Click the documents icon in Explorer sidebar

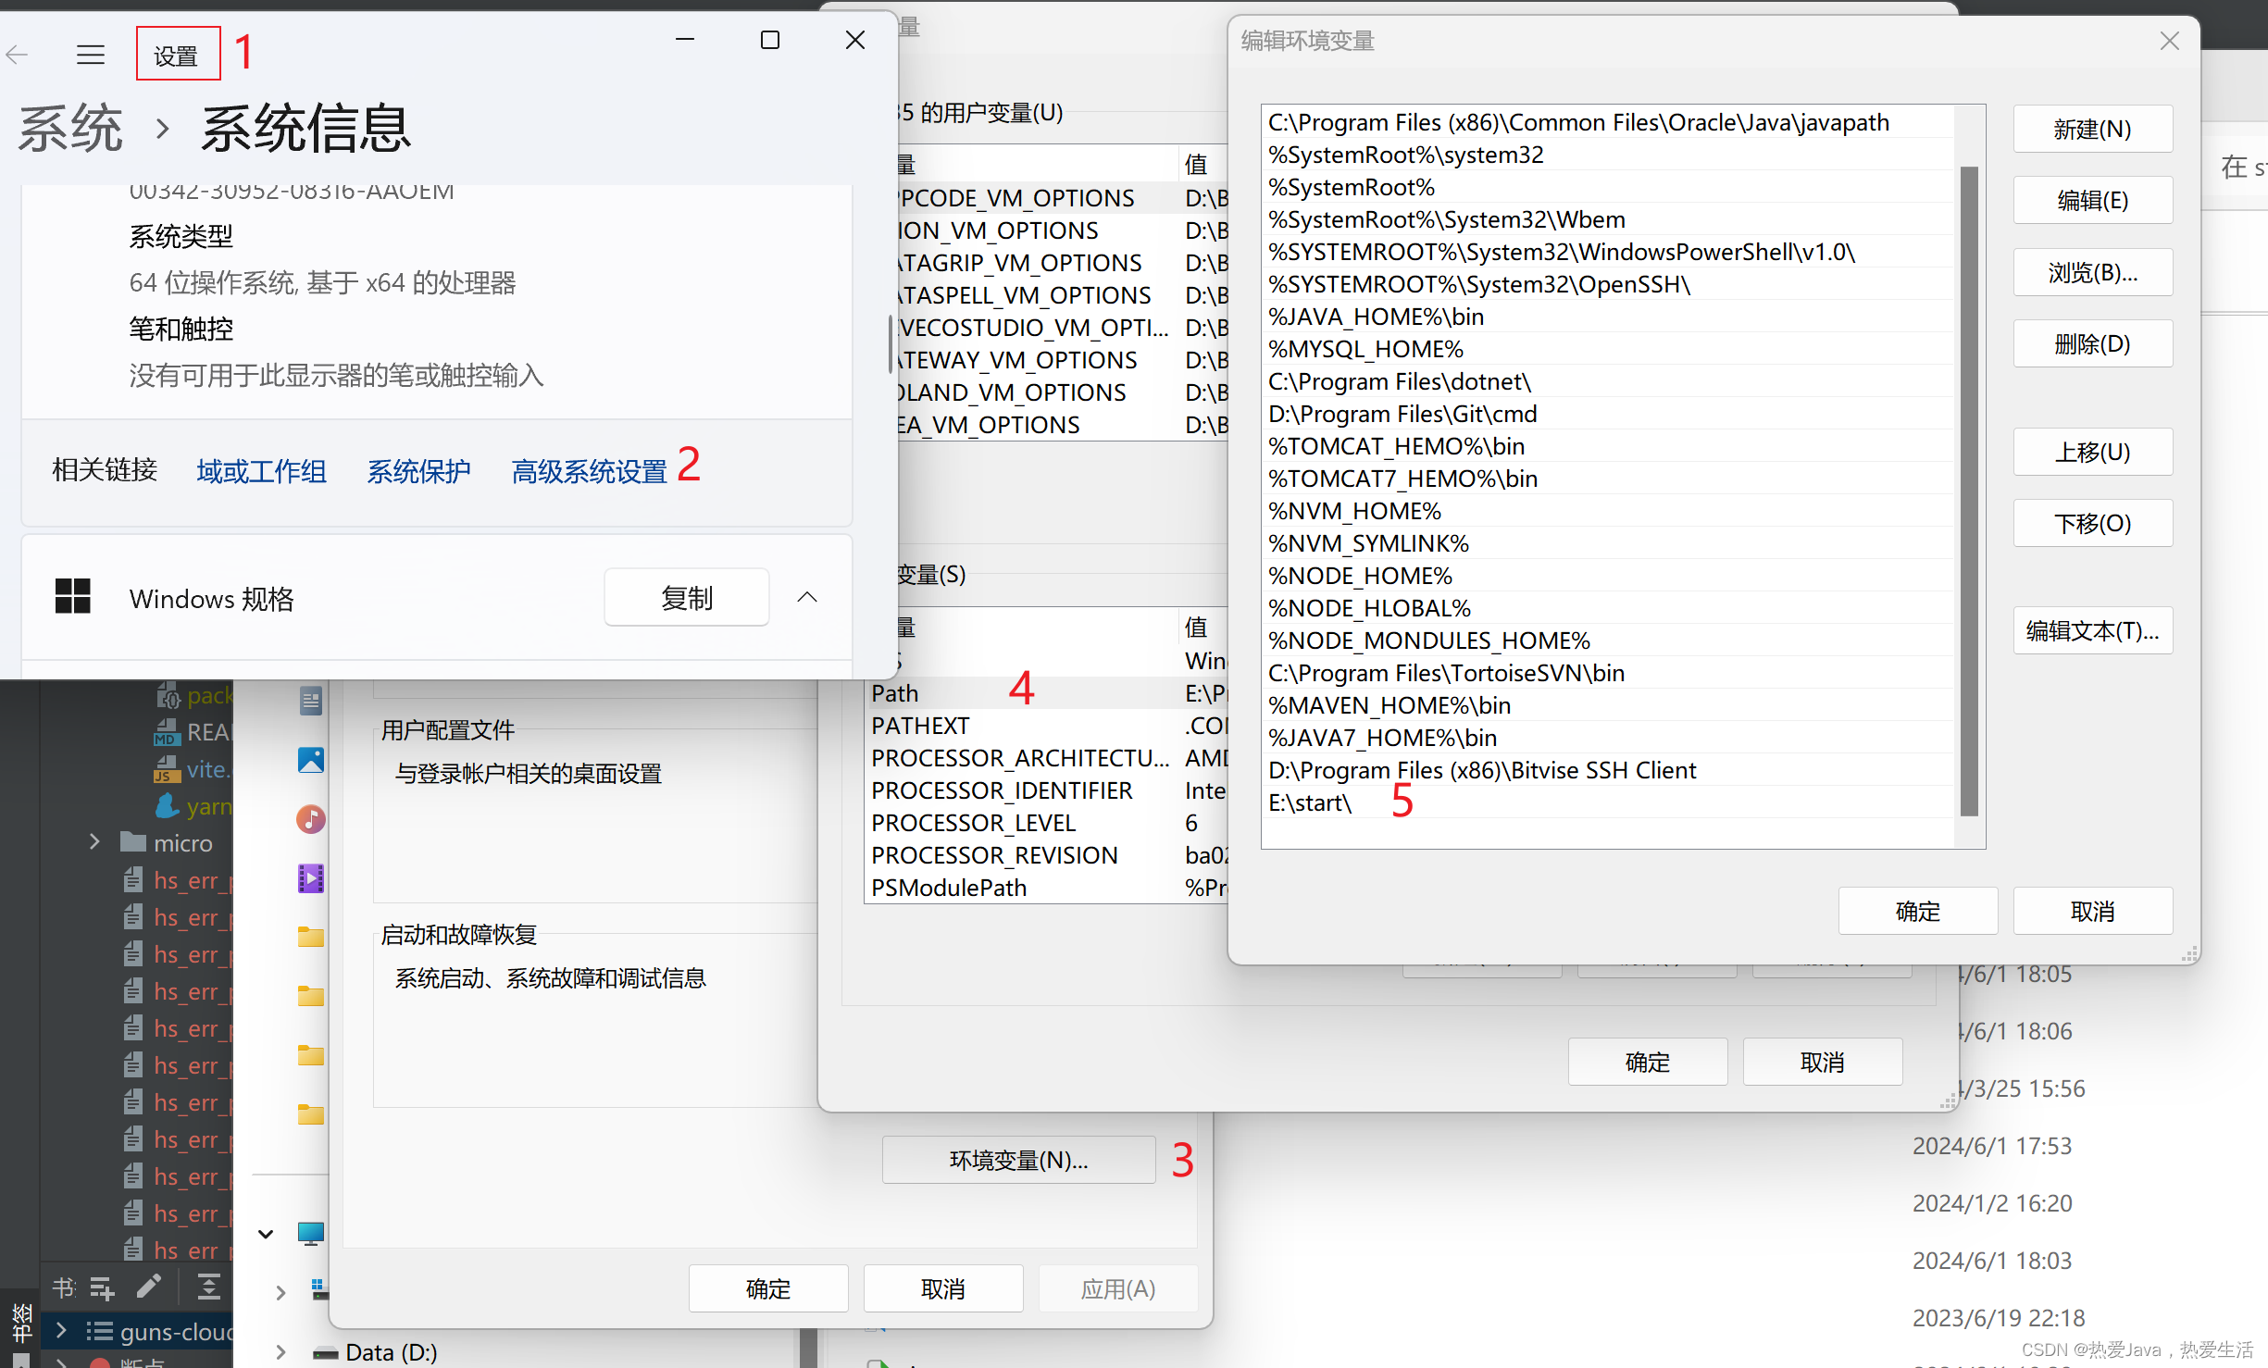(311, 701)
